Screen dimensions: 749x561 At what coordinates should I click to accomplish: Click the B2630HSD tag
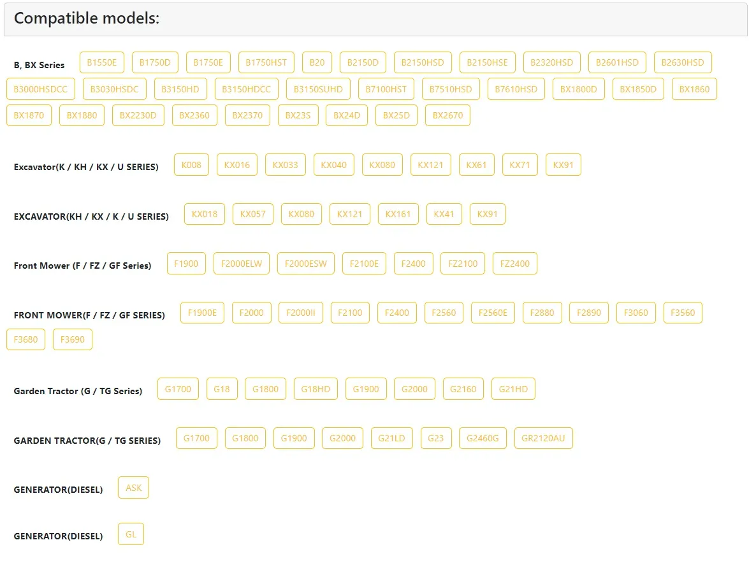pyautogui.click(x=683, y=62)
